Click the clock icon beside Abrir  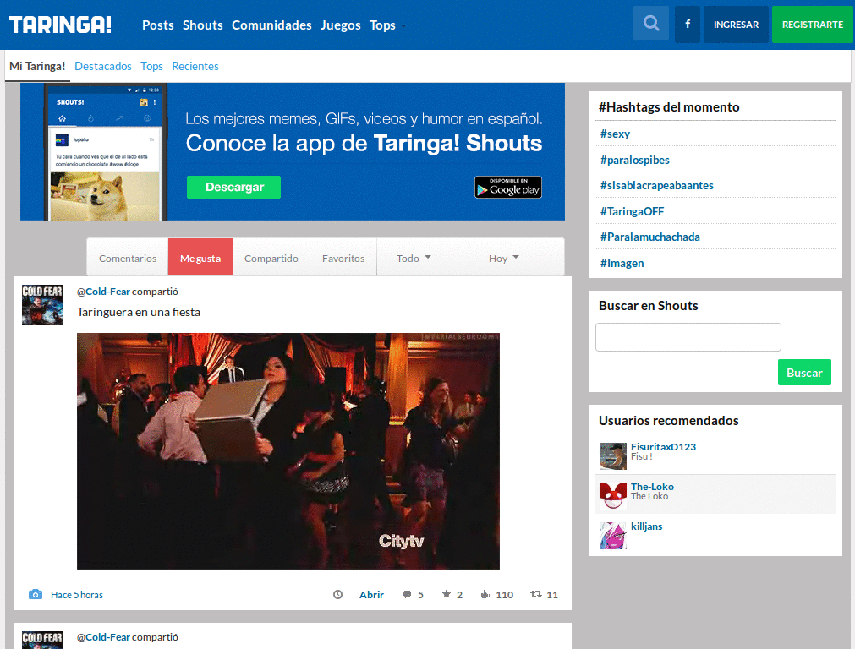tap(338, 594)
